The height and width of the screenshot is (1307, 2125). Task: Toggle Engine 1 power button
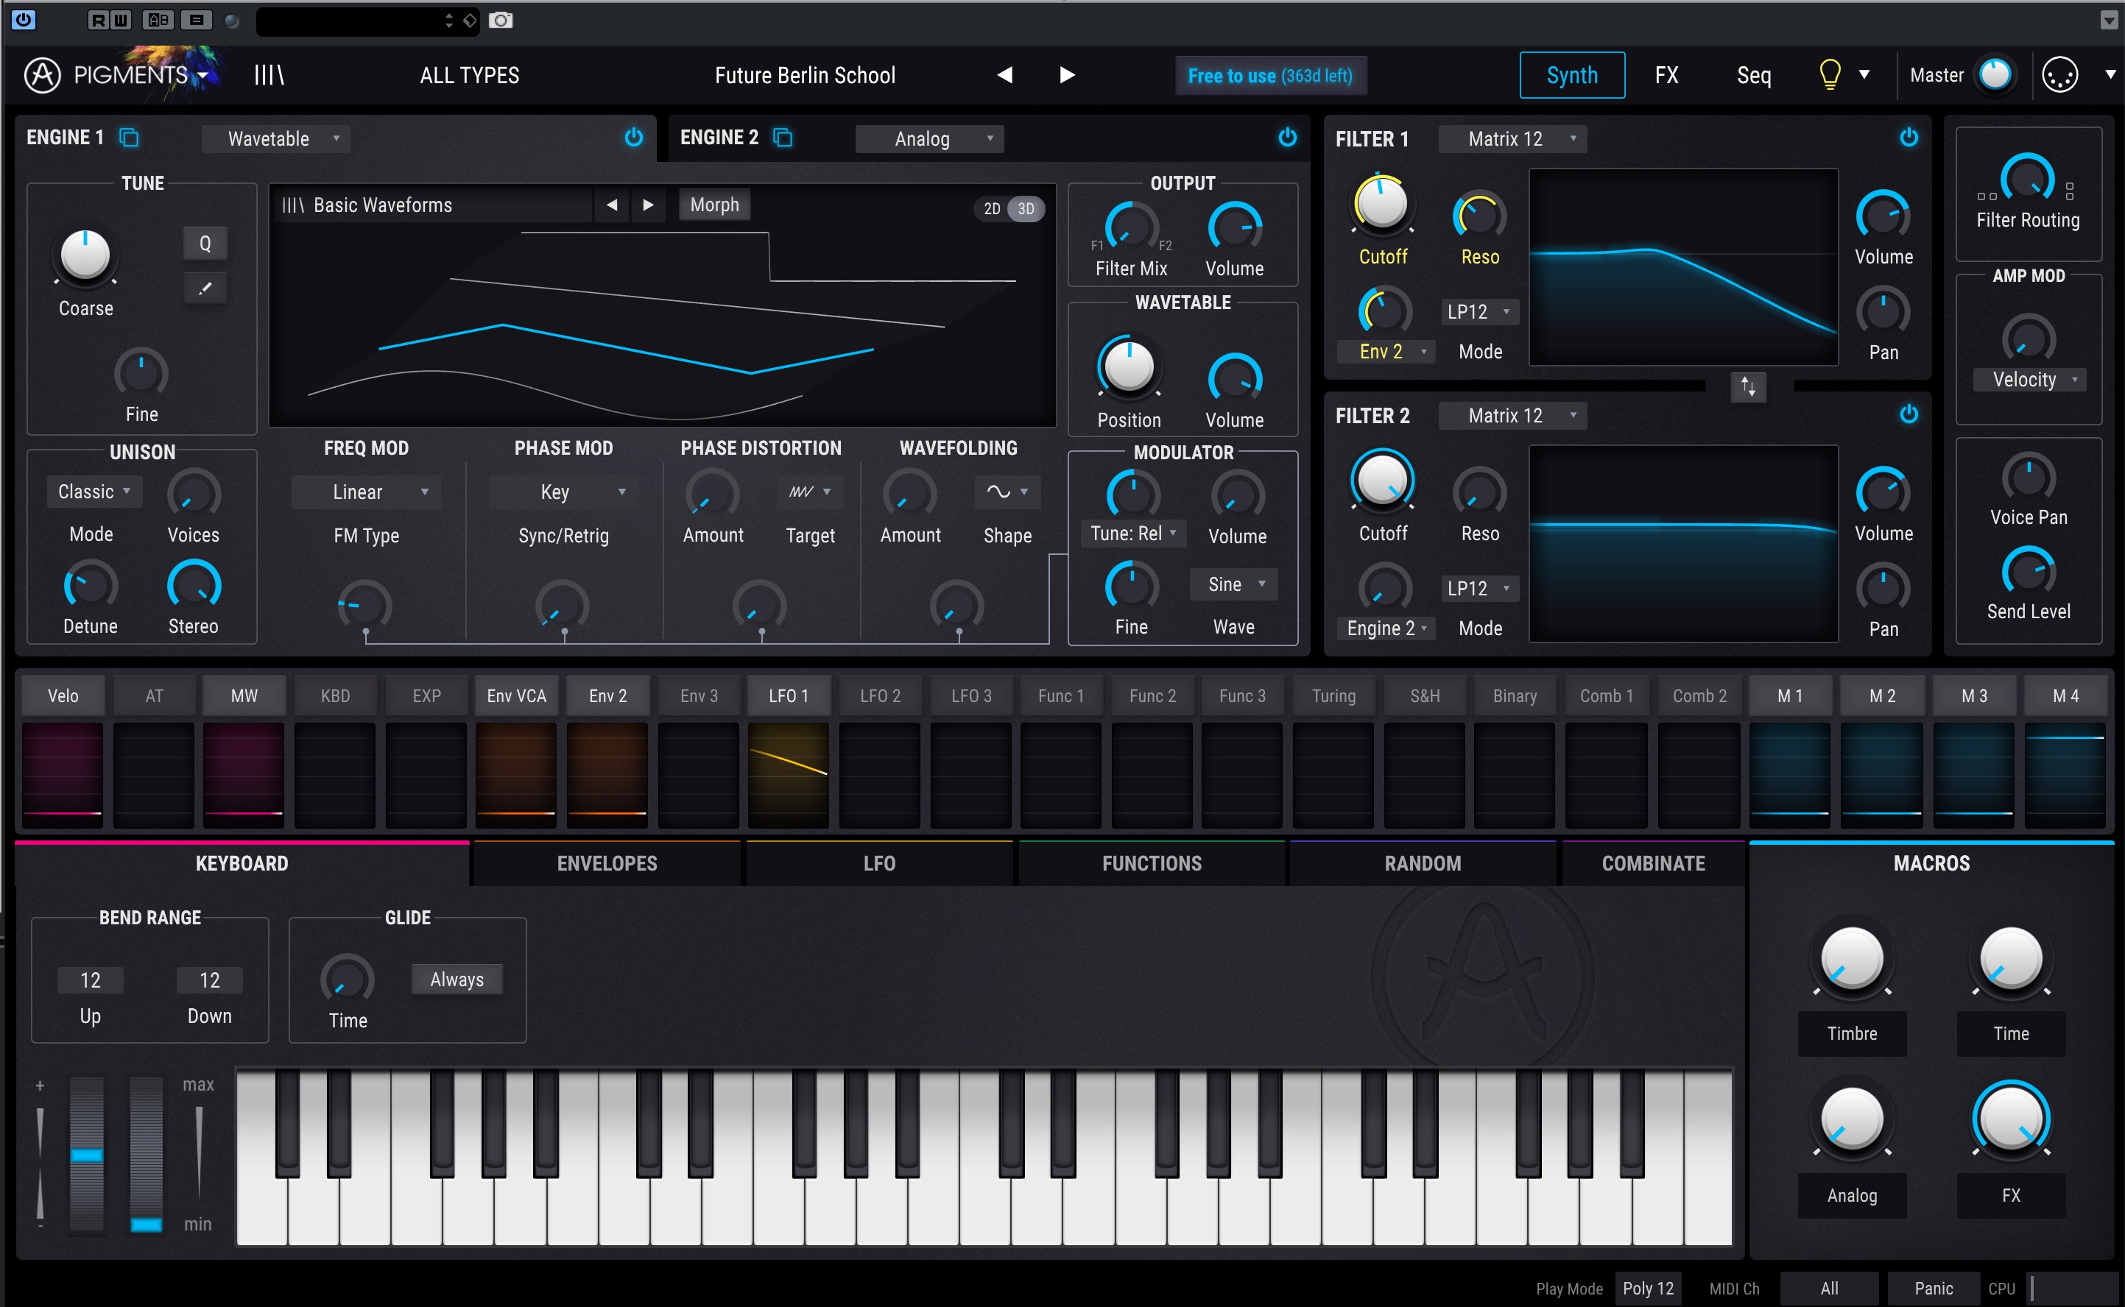coord(634,138)
